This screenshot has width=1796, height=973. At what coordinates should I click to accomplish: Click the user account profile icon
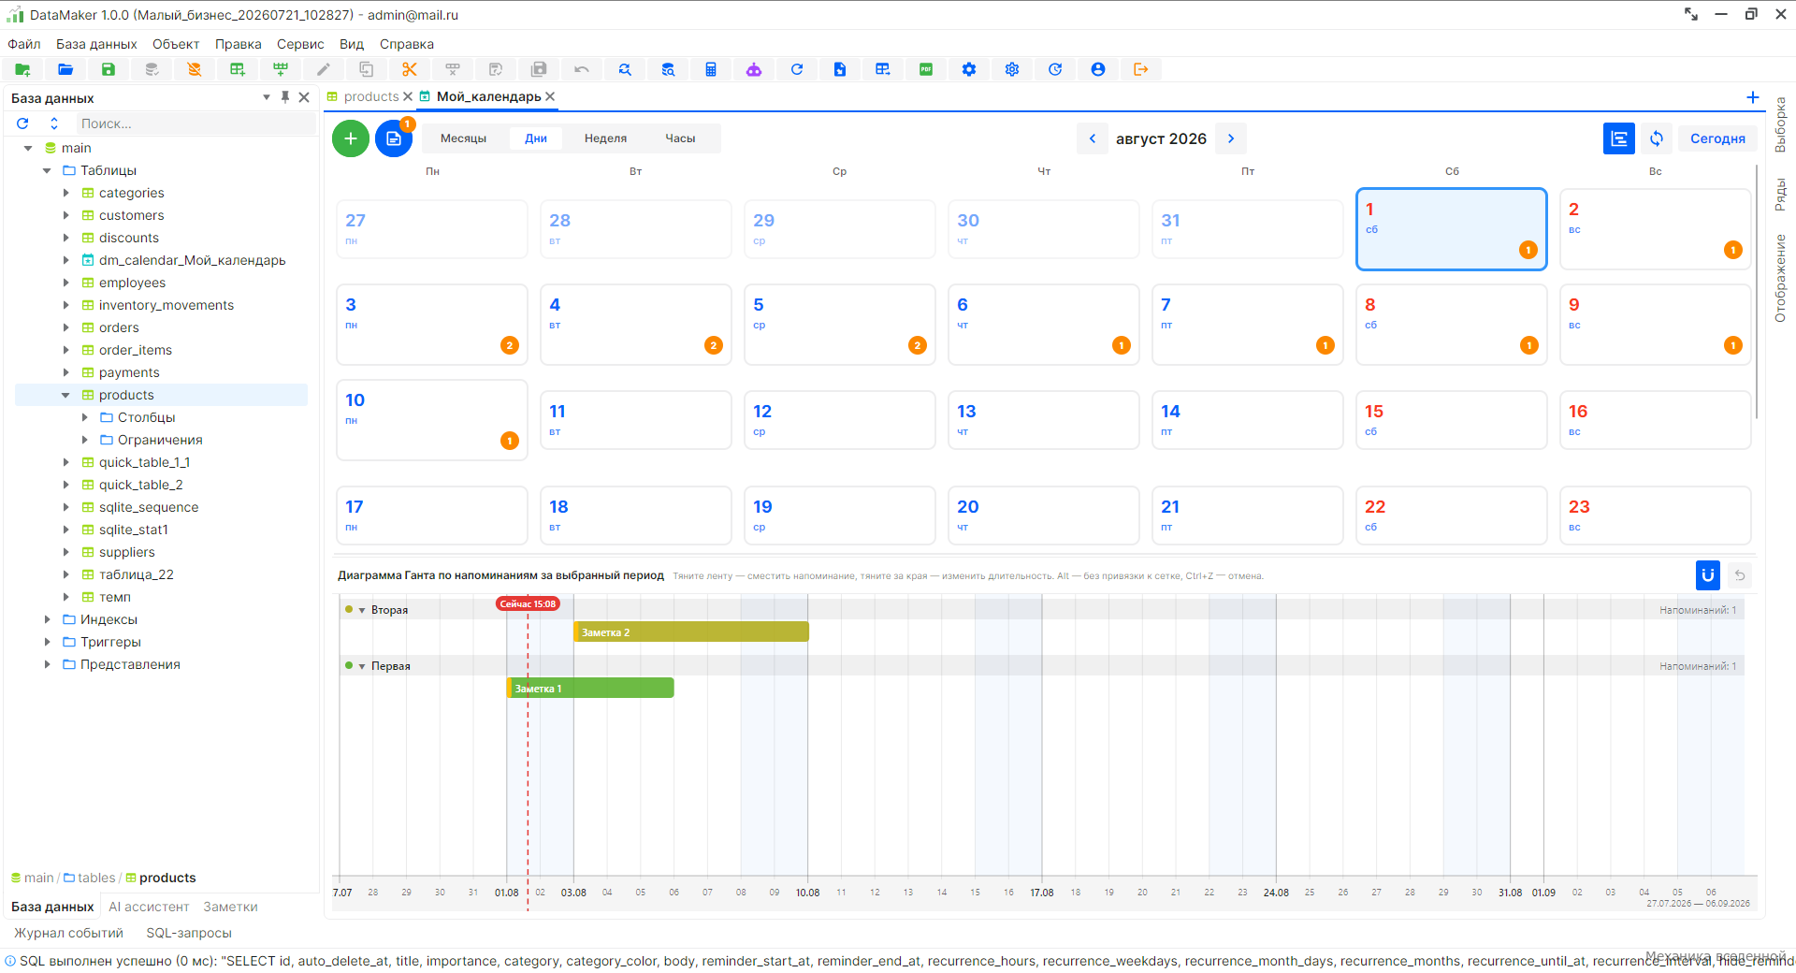click(1098, 69)
